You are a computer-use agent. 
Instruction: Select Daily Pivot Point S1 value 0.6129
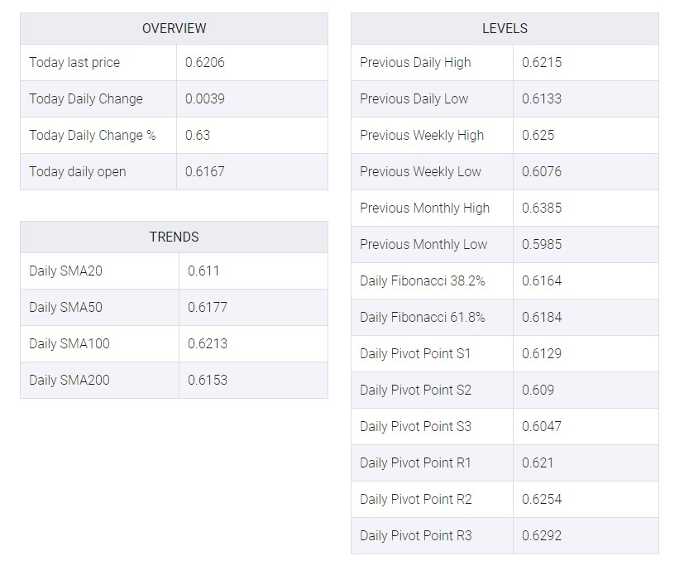(x=542, y=354)
